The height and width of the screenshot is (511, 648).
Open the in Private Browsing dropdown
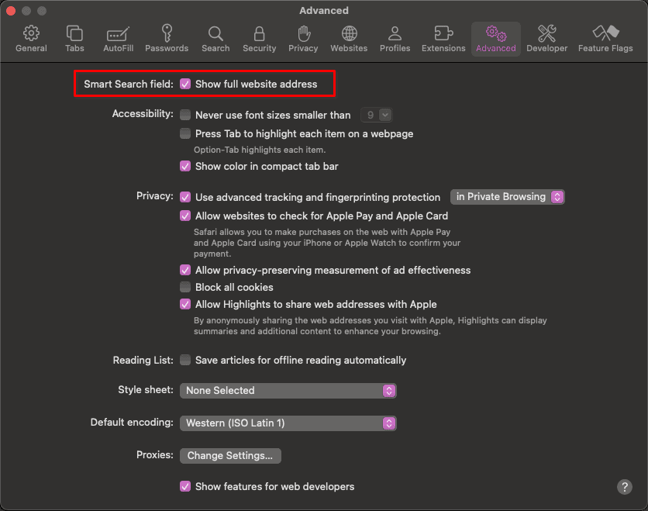508,197
